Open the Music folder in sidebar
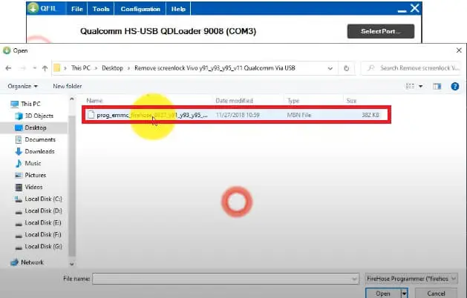Image resolution: width=467 pixels, height=298 pixels. click(x=33, y=163)
